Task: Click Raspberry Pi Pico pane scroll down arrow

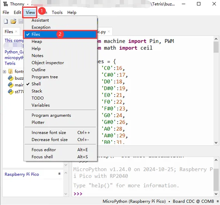Action: click(x=66, y=194)
